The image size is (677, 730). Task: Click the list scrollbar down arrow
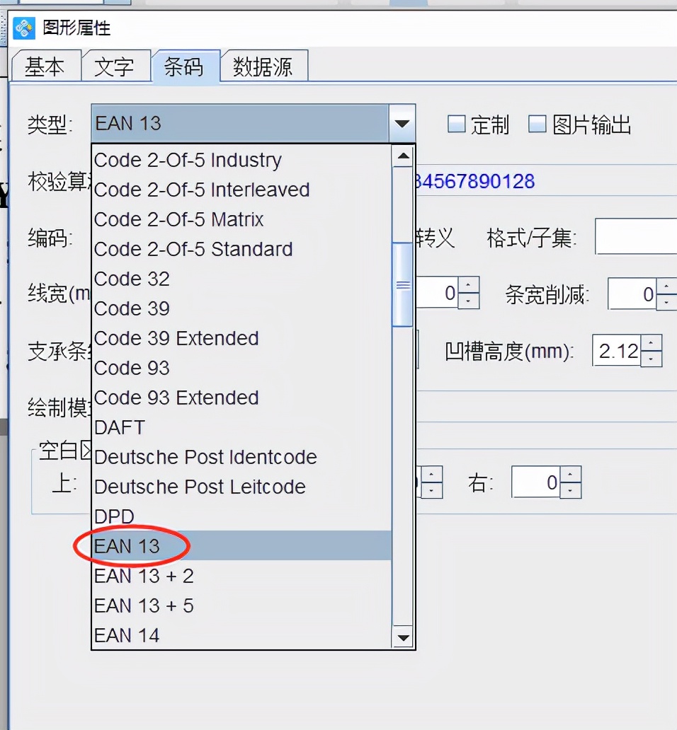402,637
